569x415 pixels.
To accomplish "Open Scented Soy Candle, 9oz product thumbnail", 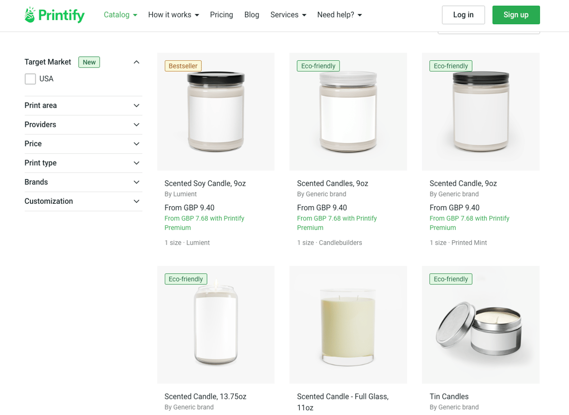I will (216, 112).
